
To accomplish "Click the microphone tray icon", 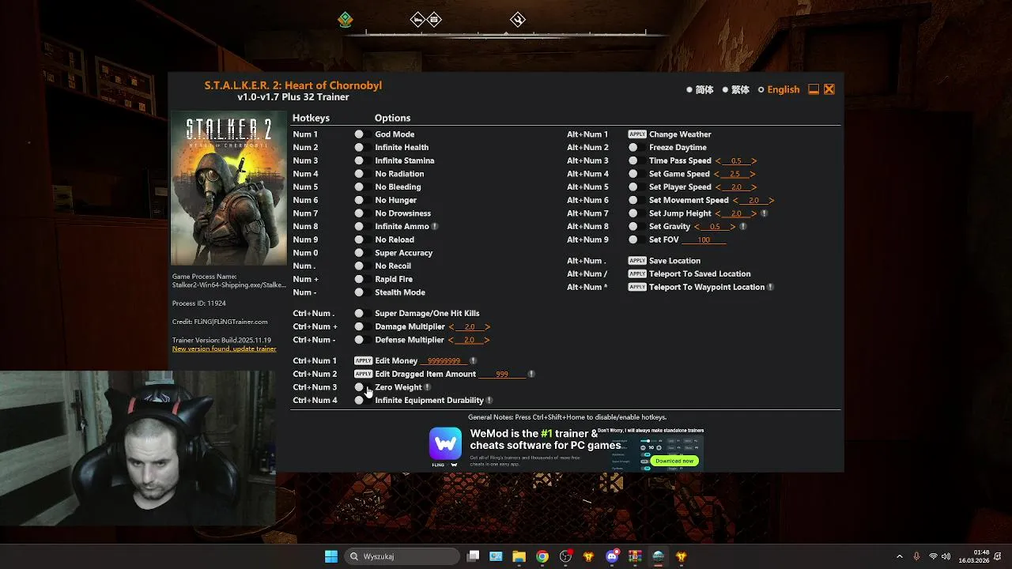I will point(916,556).
